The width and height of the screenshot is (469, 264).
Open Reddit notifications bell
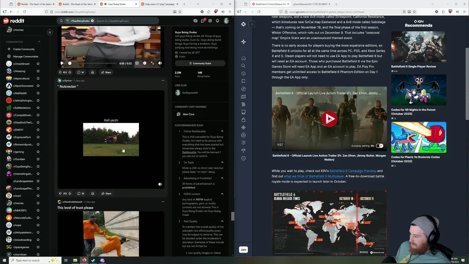click(x=218, y=21)
